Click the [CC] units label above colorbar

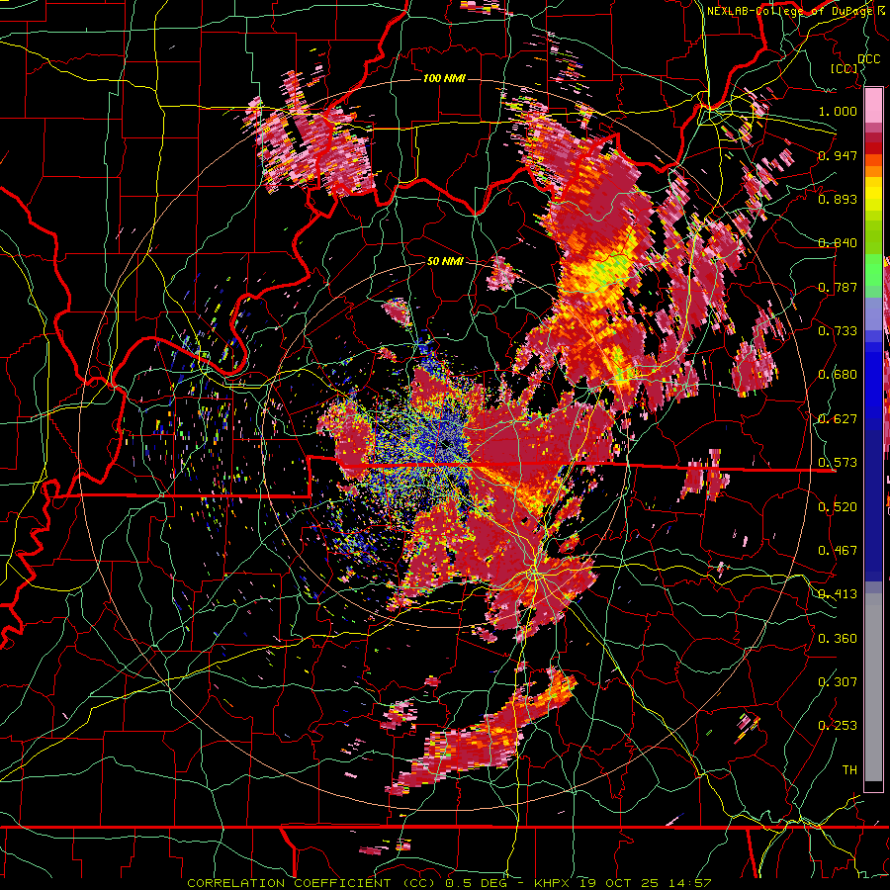(845, 68)
